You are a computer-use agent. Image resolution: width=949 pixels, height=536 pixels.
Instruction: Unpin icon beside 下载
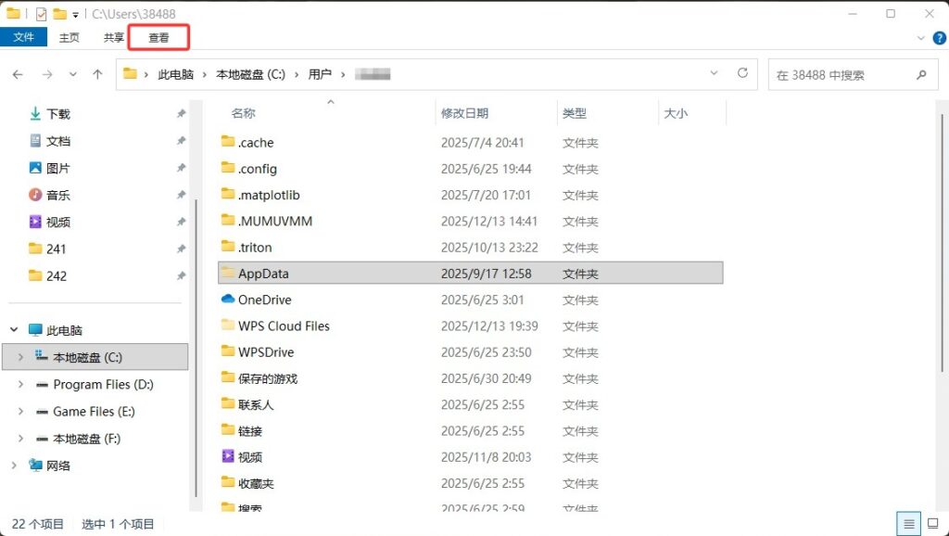coord(181,114)
